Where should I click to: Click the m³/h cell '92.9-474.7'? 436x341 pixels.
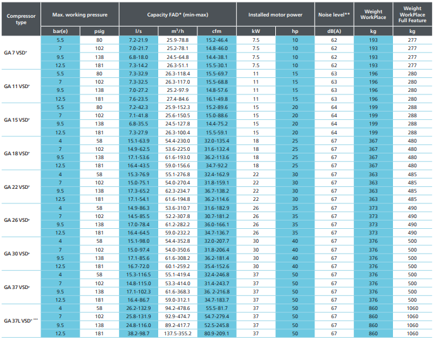coord(178,316)
